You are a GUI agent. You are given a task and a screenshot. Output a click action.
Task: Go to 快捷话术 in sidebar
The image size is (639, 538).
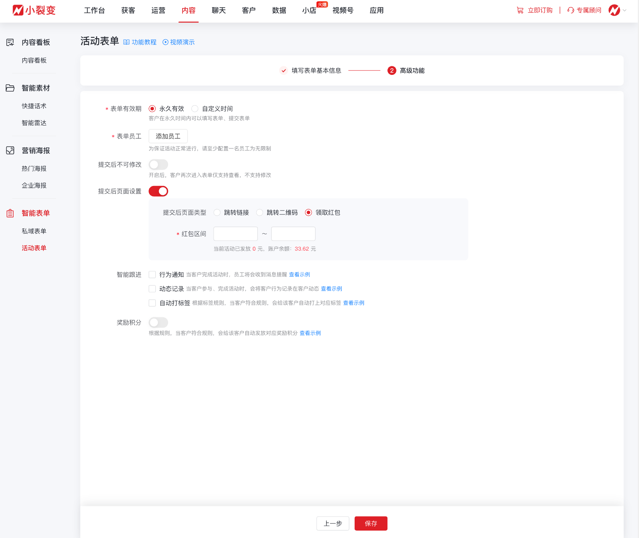coord(34,106)
